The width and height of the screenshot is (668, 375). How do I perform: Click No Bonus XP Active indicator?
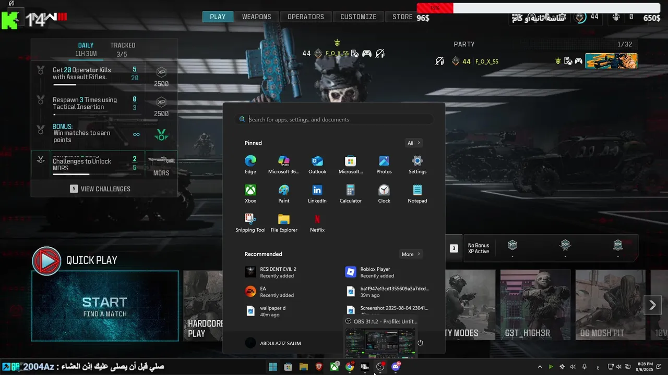pos(479,248)
